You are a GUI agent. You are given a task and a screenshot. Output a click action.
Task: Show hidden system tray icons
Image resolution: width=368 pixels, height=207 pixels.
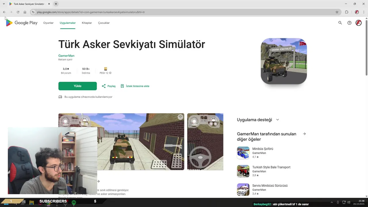(331, 202)
